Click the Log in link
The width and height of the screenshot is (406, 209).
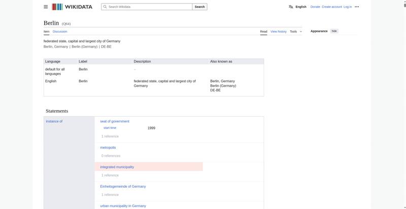click(x=348, y=7)
